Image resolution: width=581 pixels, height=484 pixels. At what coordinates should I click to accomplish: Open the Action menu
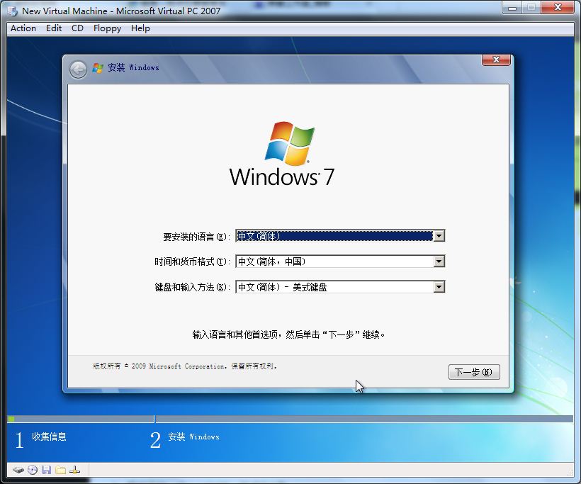(23, 28)
